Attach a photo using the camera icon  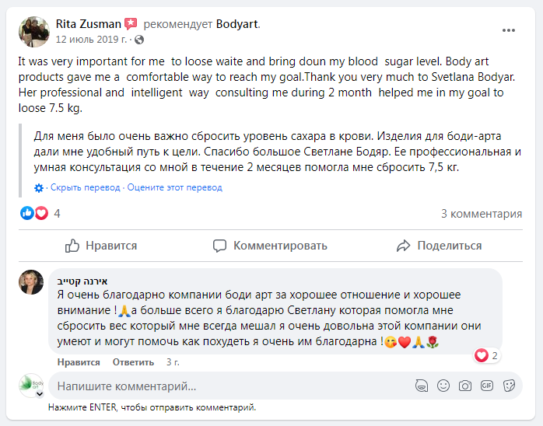(465, 385)
